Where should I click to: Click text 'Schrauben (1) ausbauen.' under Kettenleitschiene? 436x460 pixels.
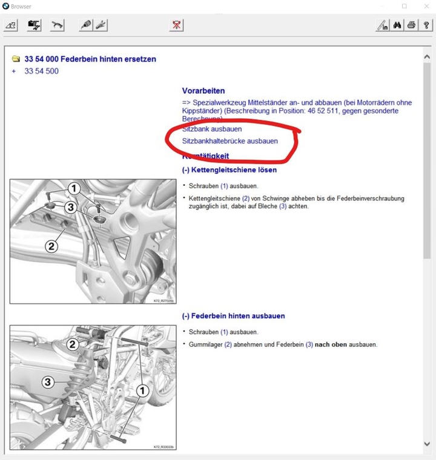(x=223, y=186)
